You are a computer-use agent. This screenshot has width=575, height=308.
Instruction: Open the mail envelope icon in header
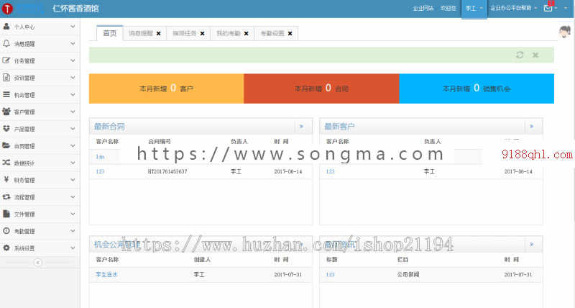(x=548, y=8)
